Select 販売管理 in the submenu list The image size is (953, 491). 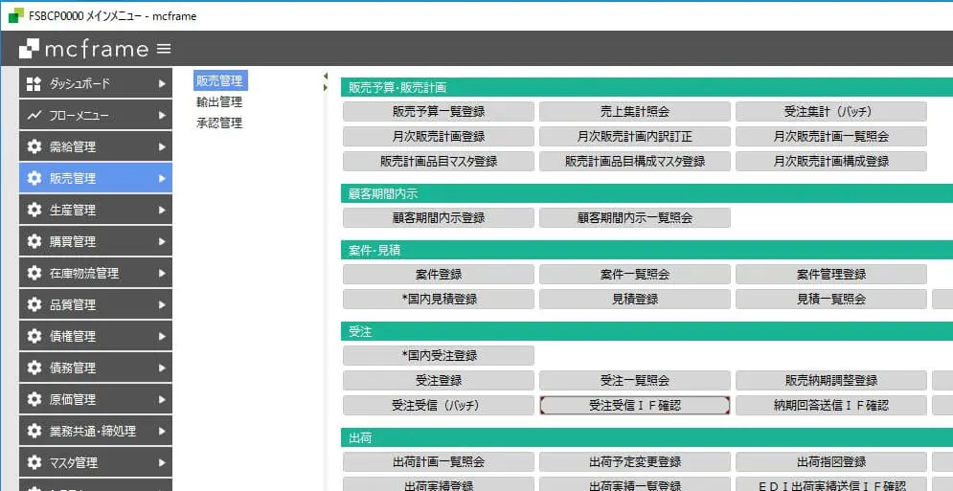point(220,80)
